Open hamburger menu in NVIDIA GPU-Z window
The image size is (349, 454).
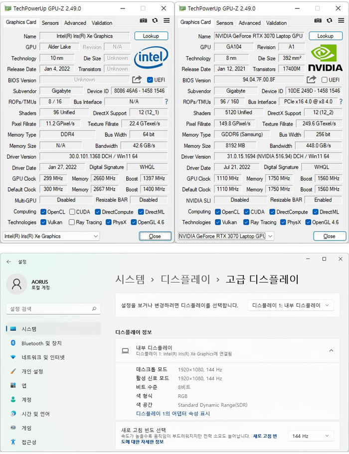click(341, 20)
